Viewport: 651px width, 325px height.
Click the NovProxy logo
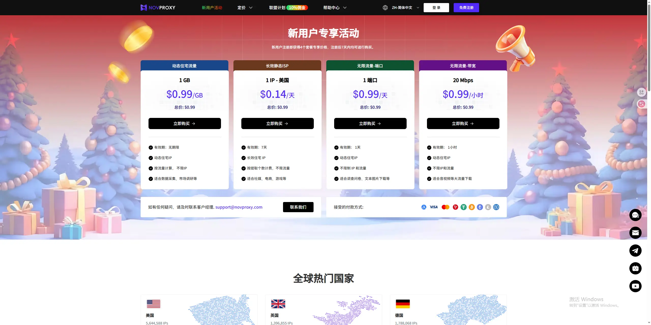[158, 8]
